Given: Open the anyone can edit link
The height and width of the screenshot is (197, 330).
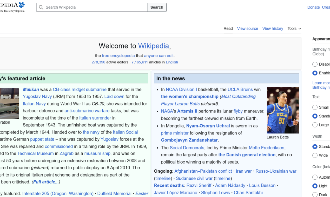Looking at the screenshot, I should [x=159, y=55].
